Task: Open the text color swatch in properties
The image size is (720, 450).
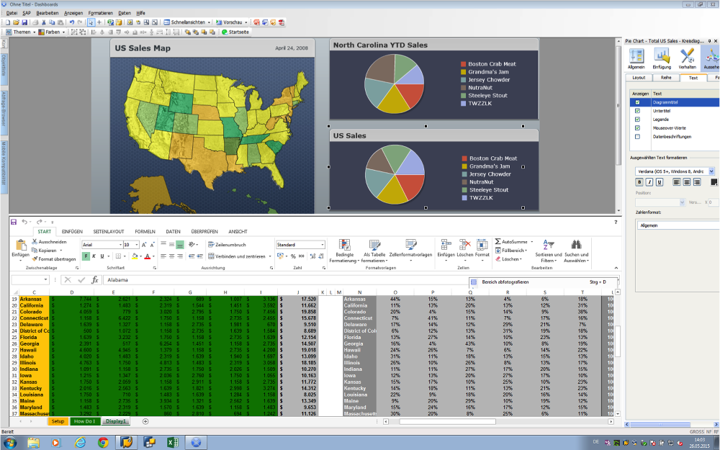Action: coord(714,182)
